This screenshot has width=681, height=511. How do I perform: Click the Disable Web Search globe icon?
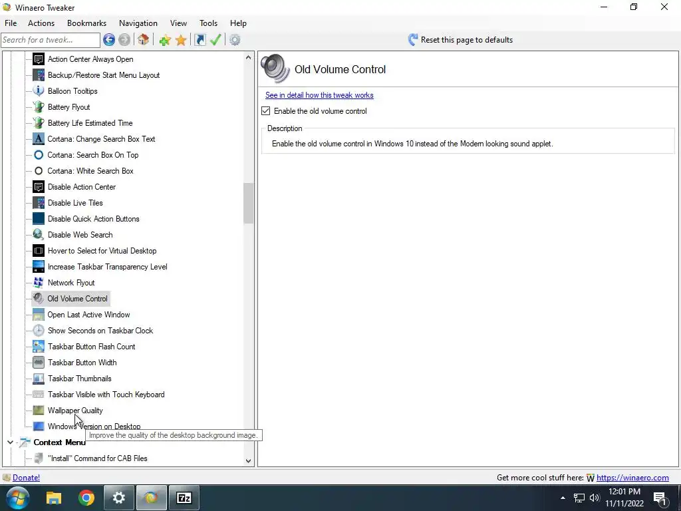pyautogui.click(x=38, y=235)
